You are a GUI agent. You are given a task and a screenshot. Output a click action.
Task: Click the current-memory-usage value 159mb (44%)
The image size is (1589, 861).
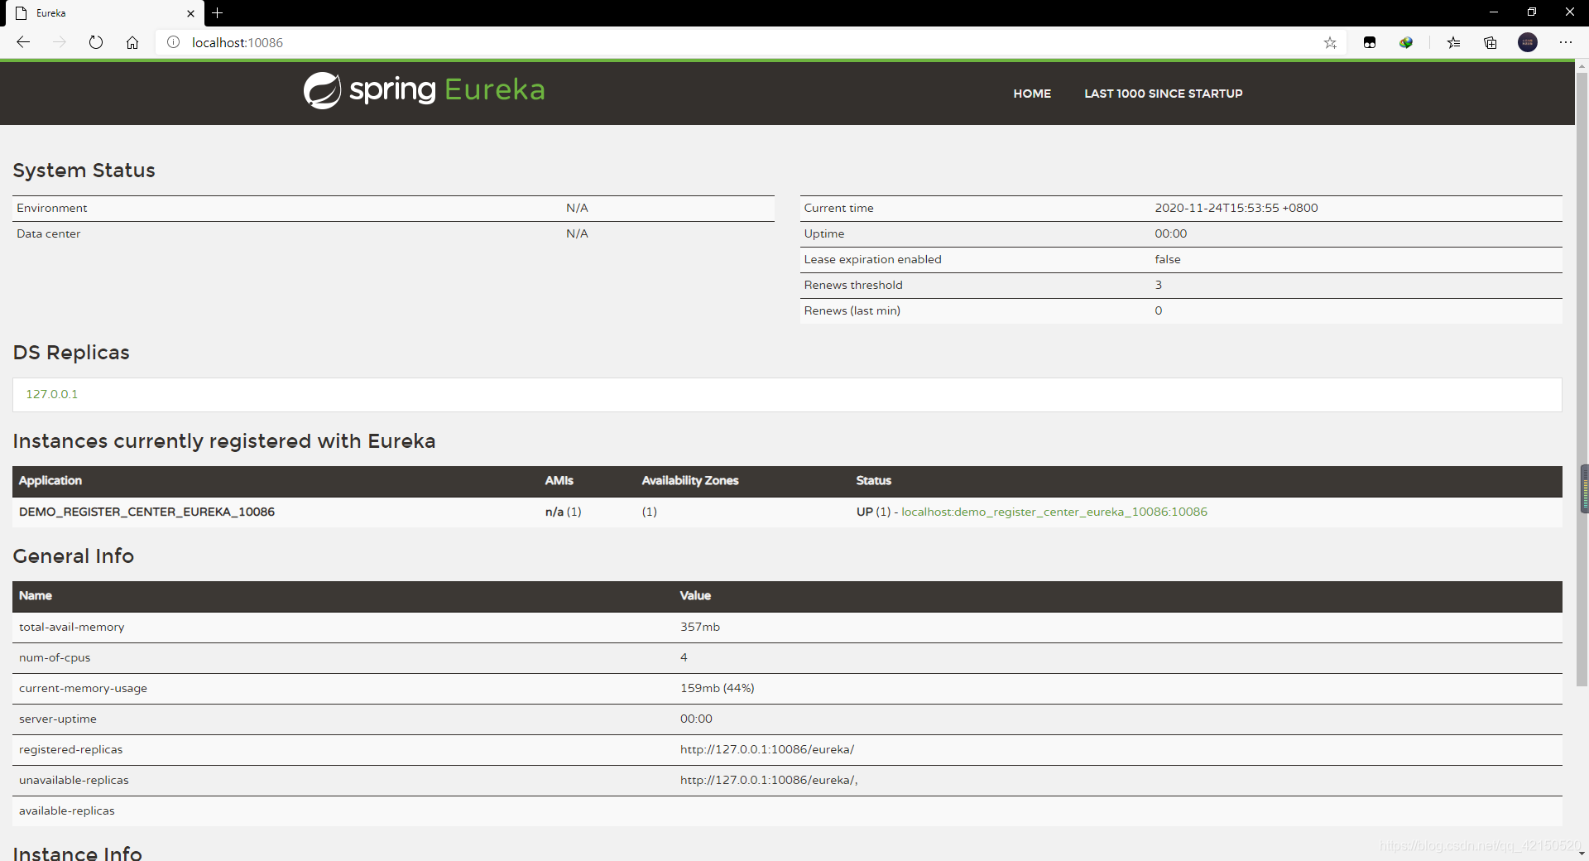pos(718,688)
